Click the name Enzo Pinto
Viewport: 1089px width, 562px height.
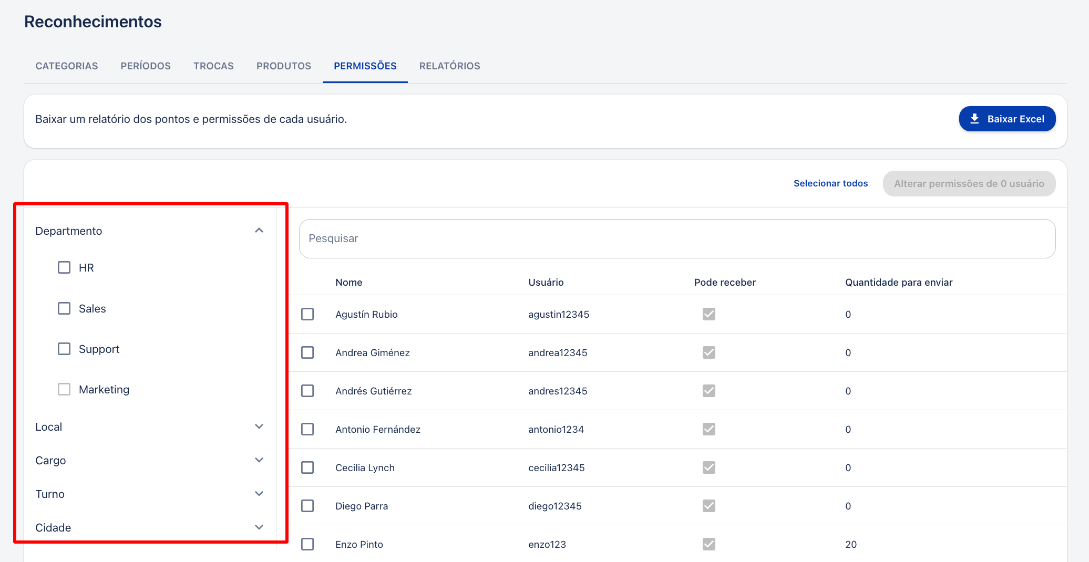click(x=359, y=544)
